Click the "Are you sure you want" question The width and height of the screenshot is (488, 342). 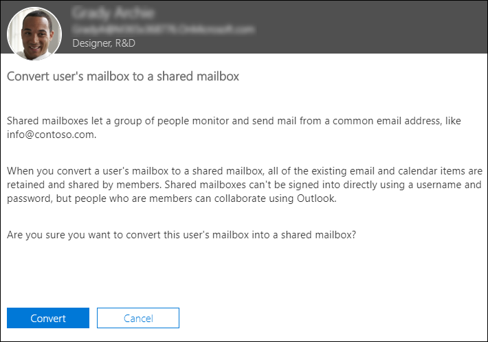coord(181,235)
